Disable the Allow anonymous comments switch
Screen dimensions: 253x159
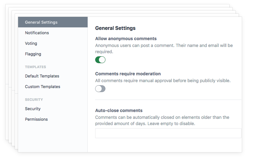point(100,60)
